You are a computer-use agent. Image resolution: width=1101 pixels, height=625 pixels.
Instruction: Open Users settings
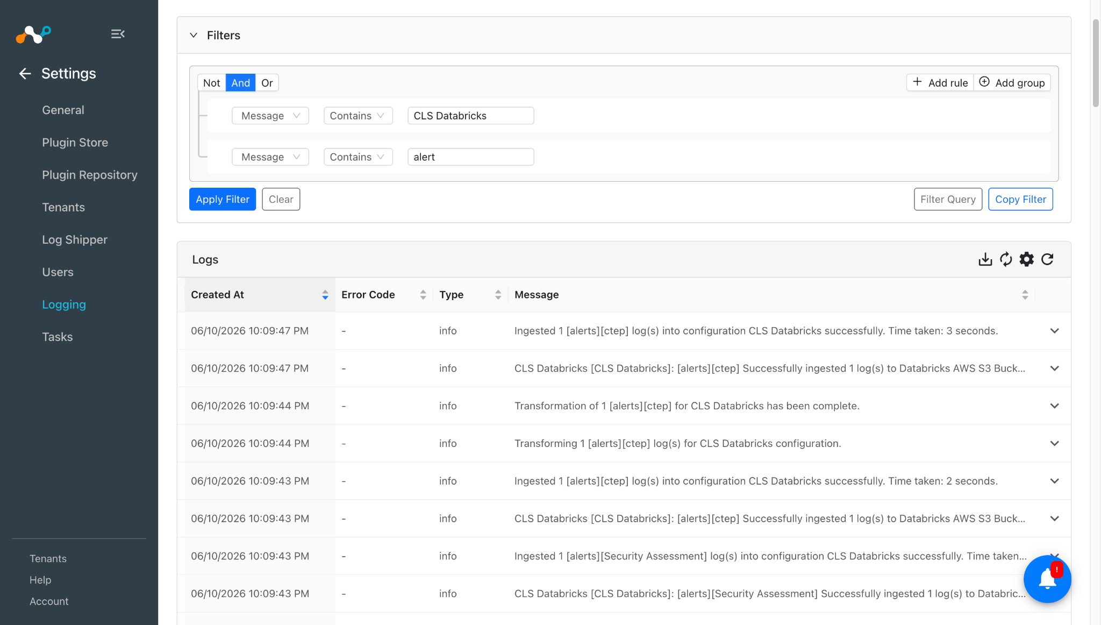[58, 272]
